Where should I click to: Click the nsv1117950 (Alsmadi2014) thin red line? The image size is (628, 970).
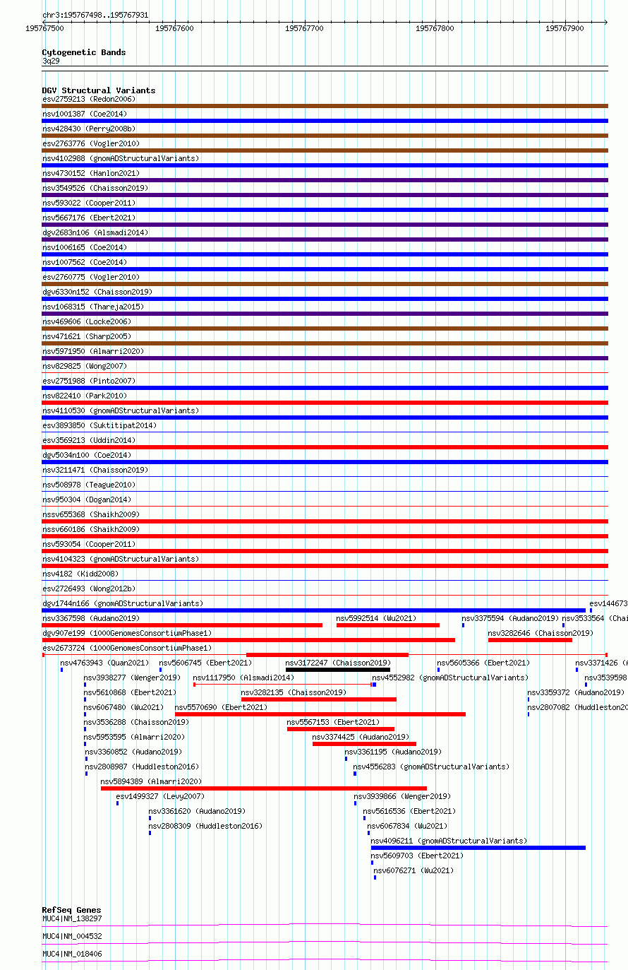(x=282, y=685)
